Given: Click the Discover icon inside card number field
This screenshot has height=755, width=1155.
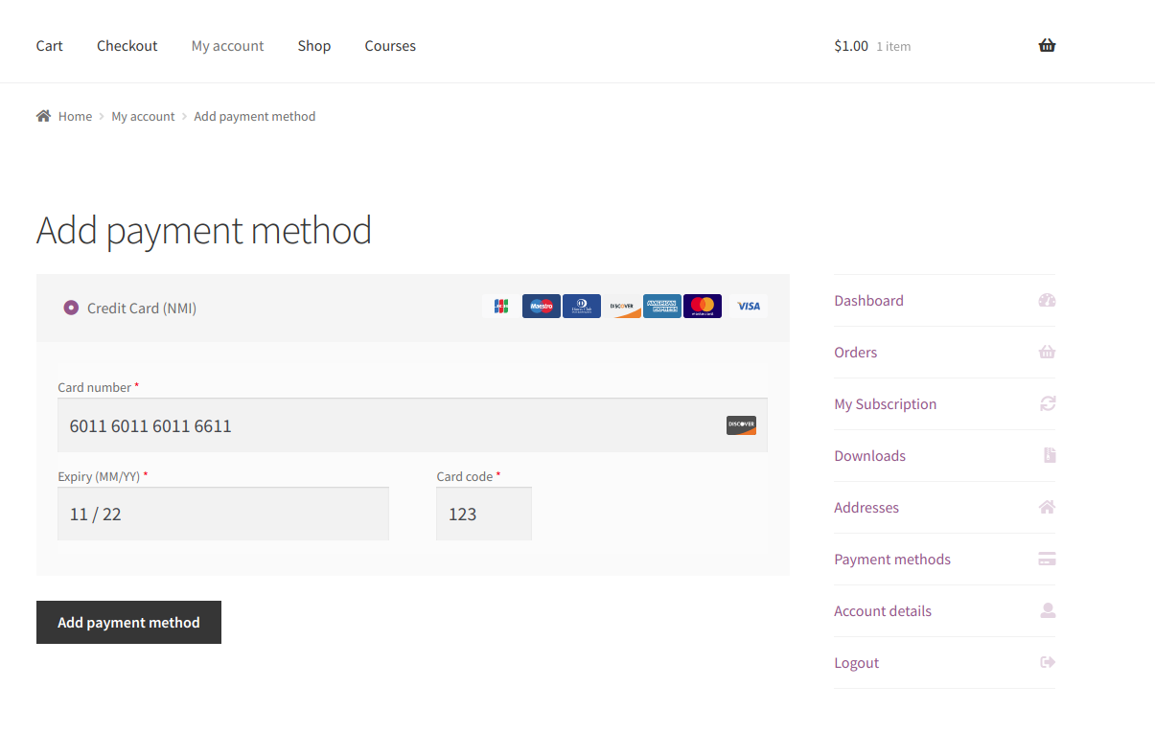Looking at the screenshot, I should pyautogui.click(x=741, y=425).
